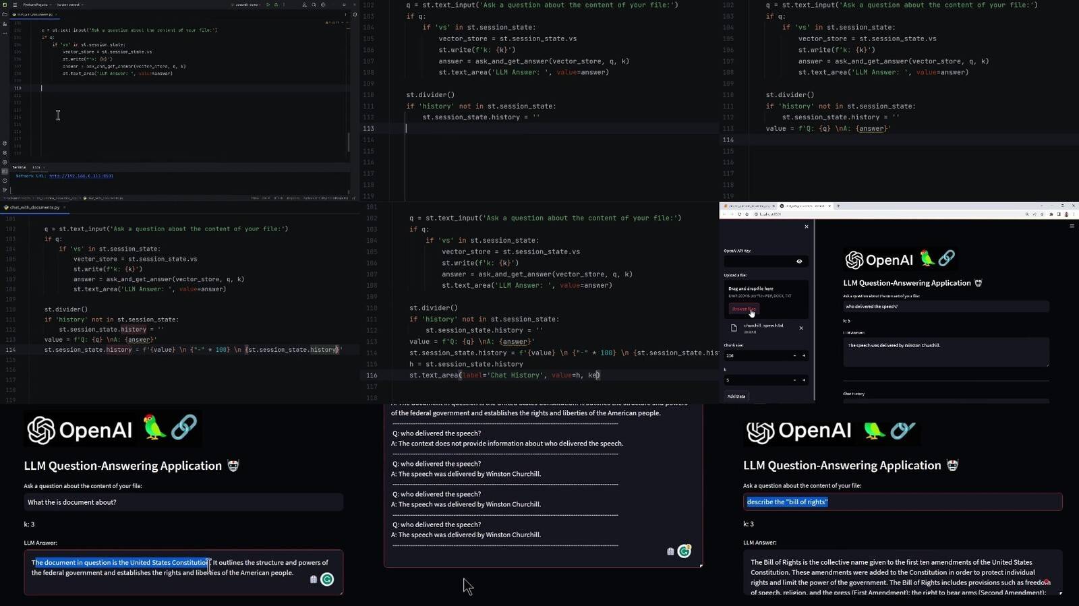Open browser extensions puzzle icon
The image size is (1079, 606).
pos(1051,214)
